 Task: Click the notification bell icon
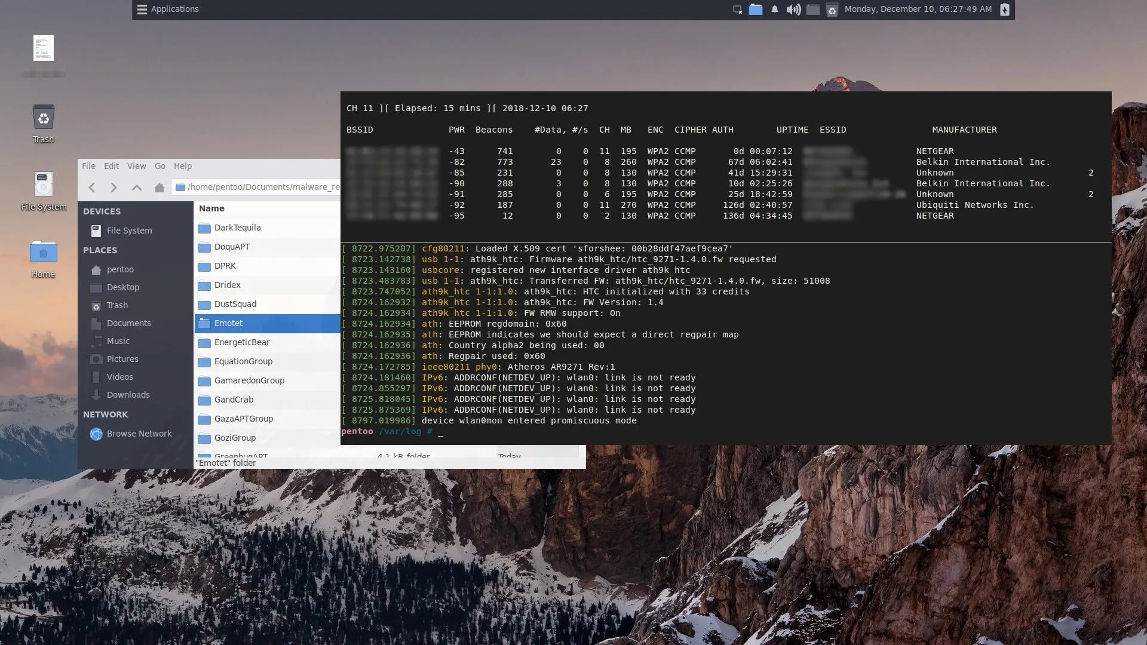coord(775,10)
